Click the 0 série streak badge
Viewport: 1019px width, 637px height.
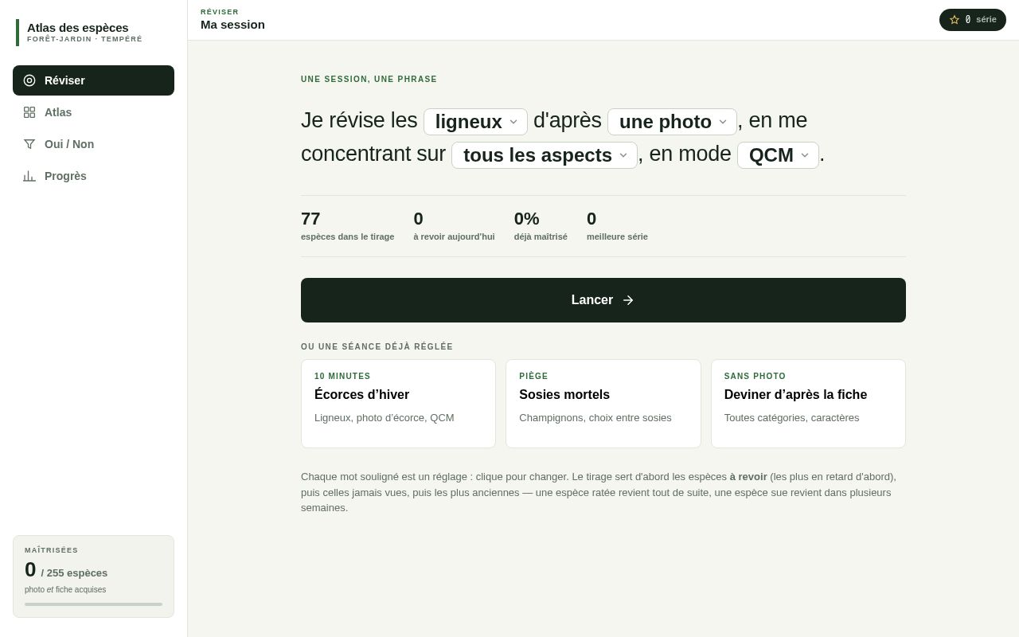(x=973, y=20)
